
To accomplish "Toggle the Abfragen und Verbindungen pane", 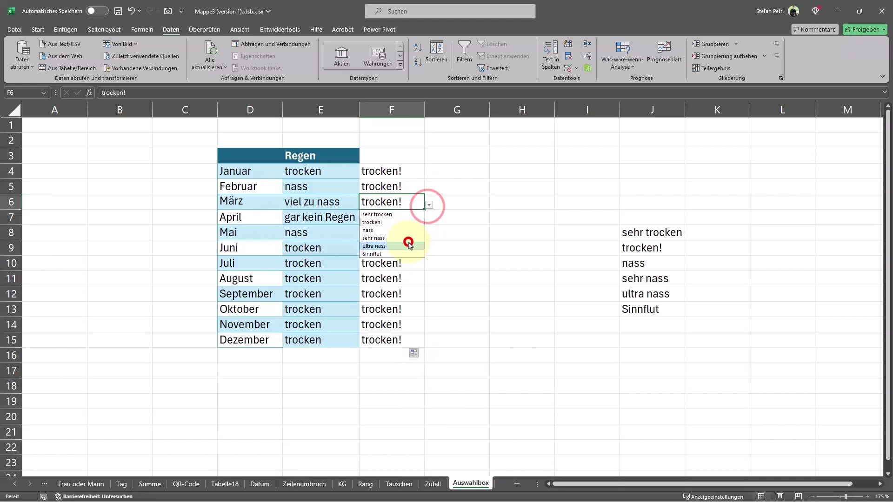I will tap(271, 44).
